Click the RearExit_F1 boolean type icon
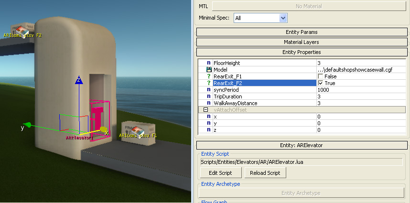Screen dimensions: 410x203 point(209,76)
